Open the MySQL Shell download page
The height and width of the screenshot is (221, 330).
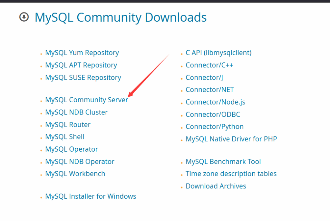[64, 137]
